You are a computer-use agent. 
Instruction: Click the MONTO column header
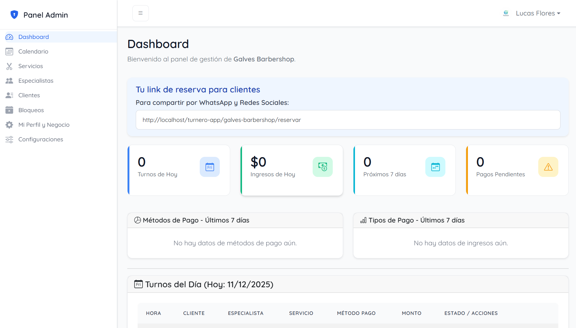(412, 313)
